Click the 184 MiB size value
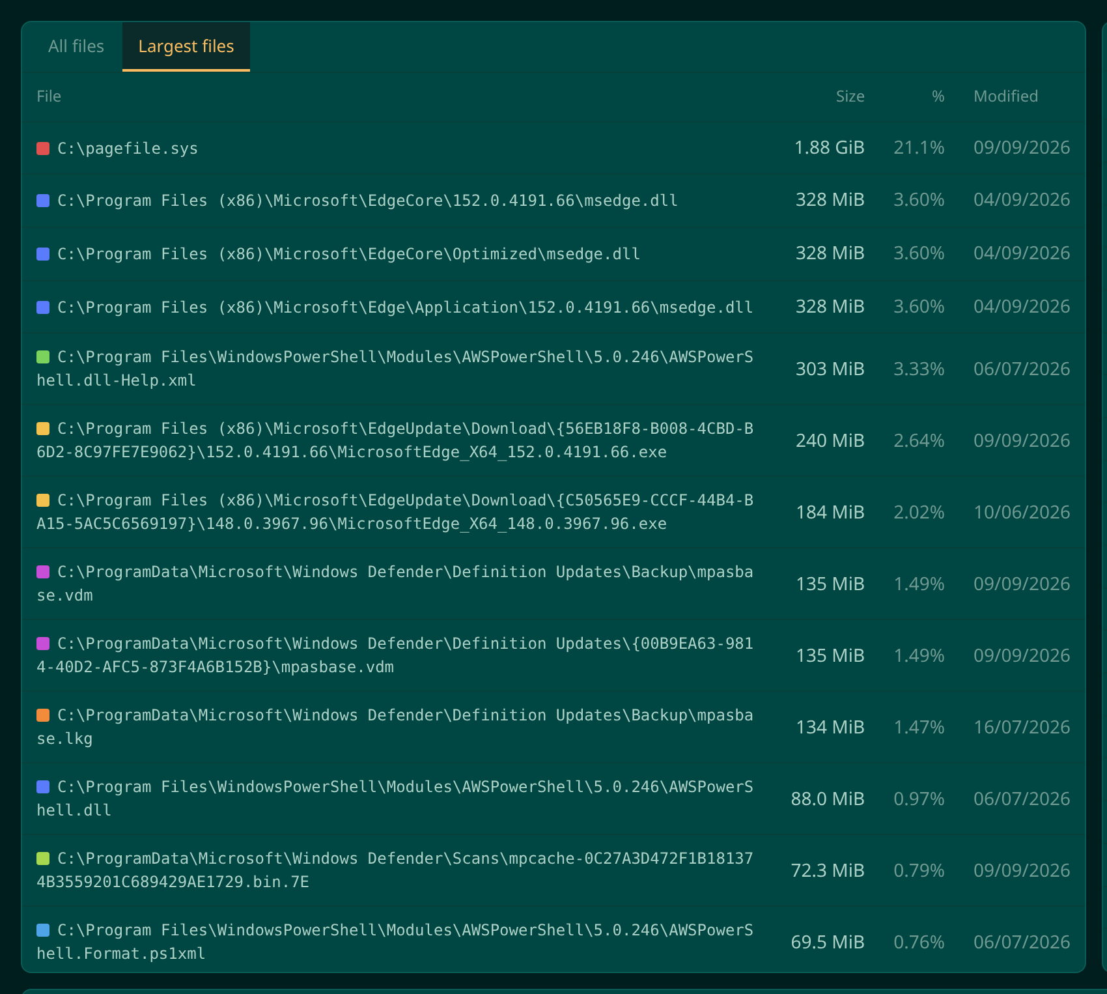 (830, 513)
